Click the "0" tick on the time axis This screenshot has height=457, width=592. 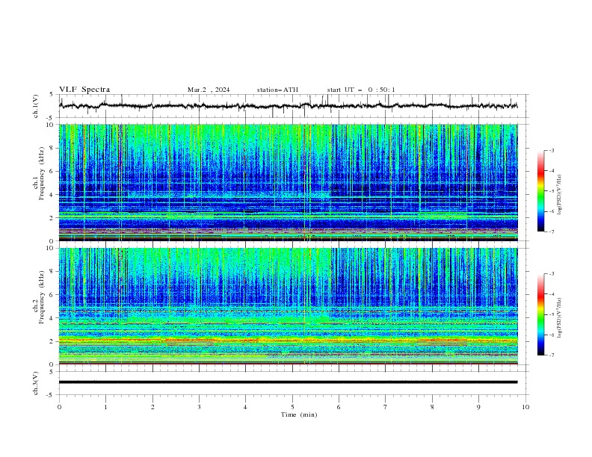[59, 407]
